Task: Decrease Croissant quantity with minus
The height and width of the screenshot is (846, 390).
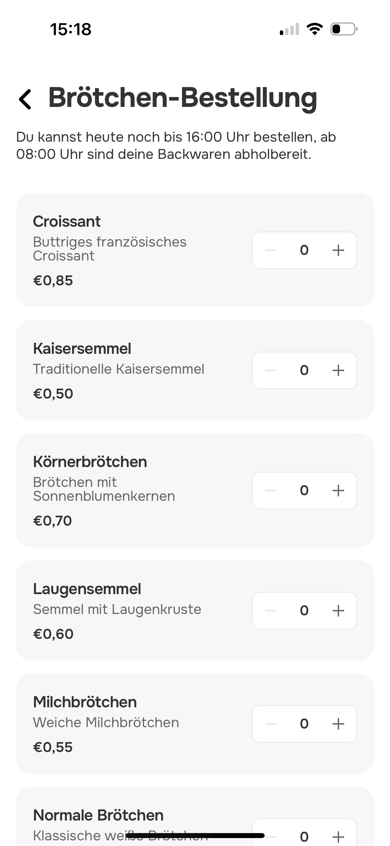Action: [x=271, y=250]
